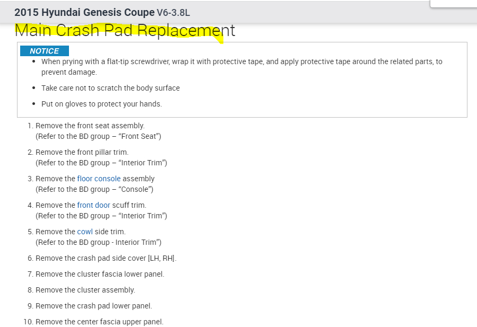The width and height of the screenshot is (477, 327).
Task: Select step 10 center fascia upper panel
Action: click(99, 322)
